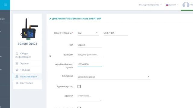Open the русский language dropdown
This screenshot has height=108, width=193.
[x=172, y=5]
